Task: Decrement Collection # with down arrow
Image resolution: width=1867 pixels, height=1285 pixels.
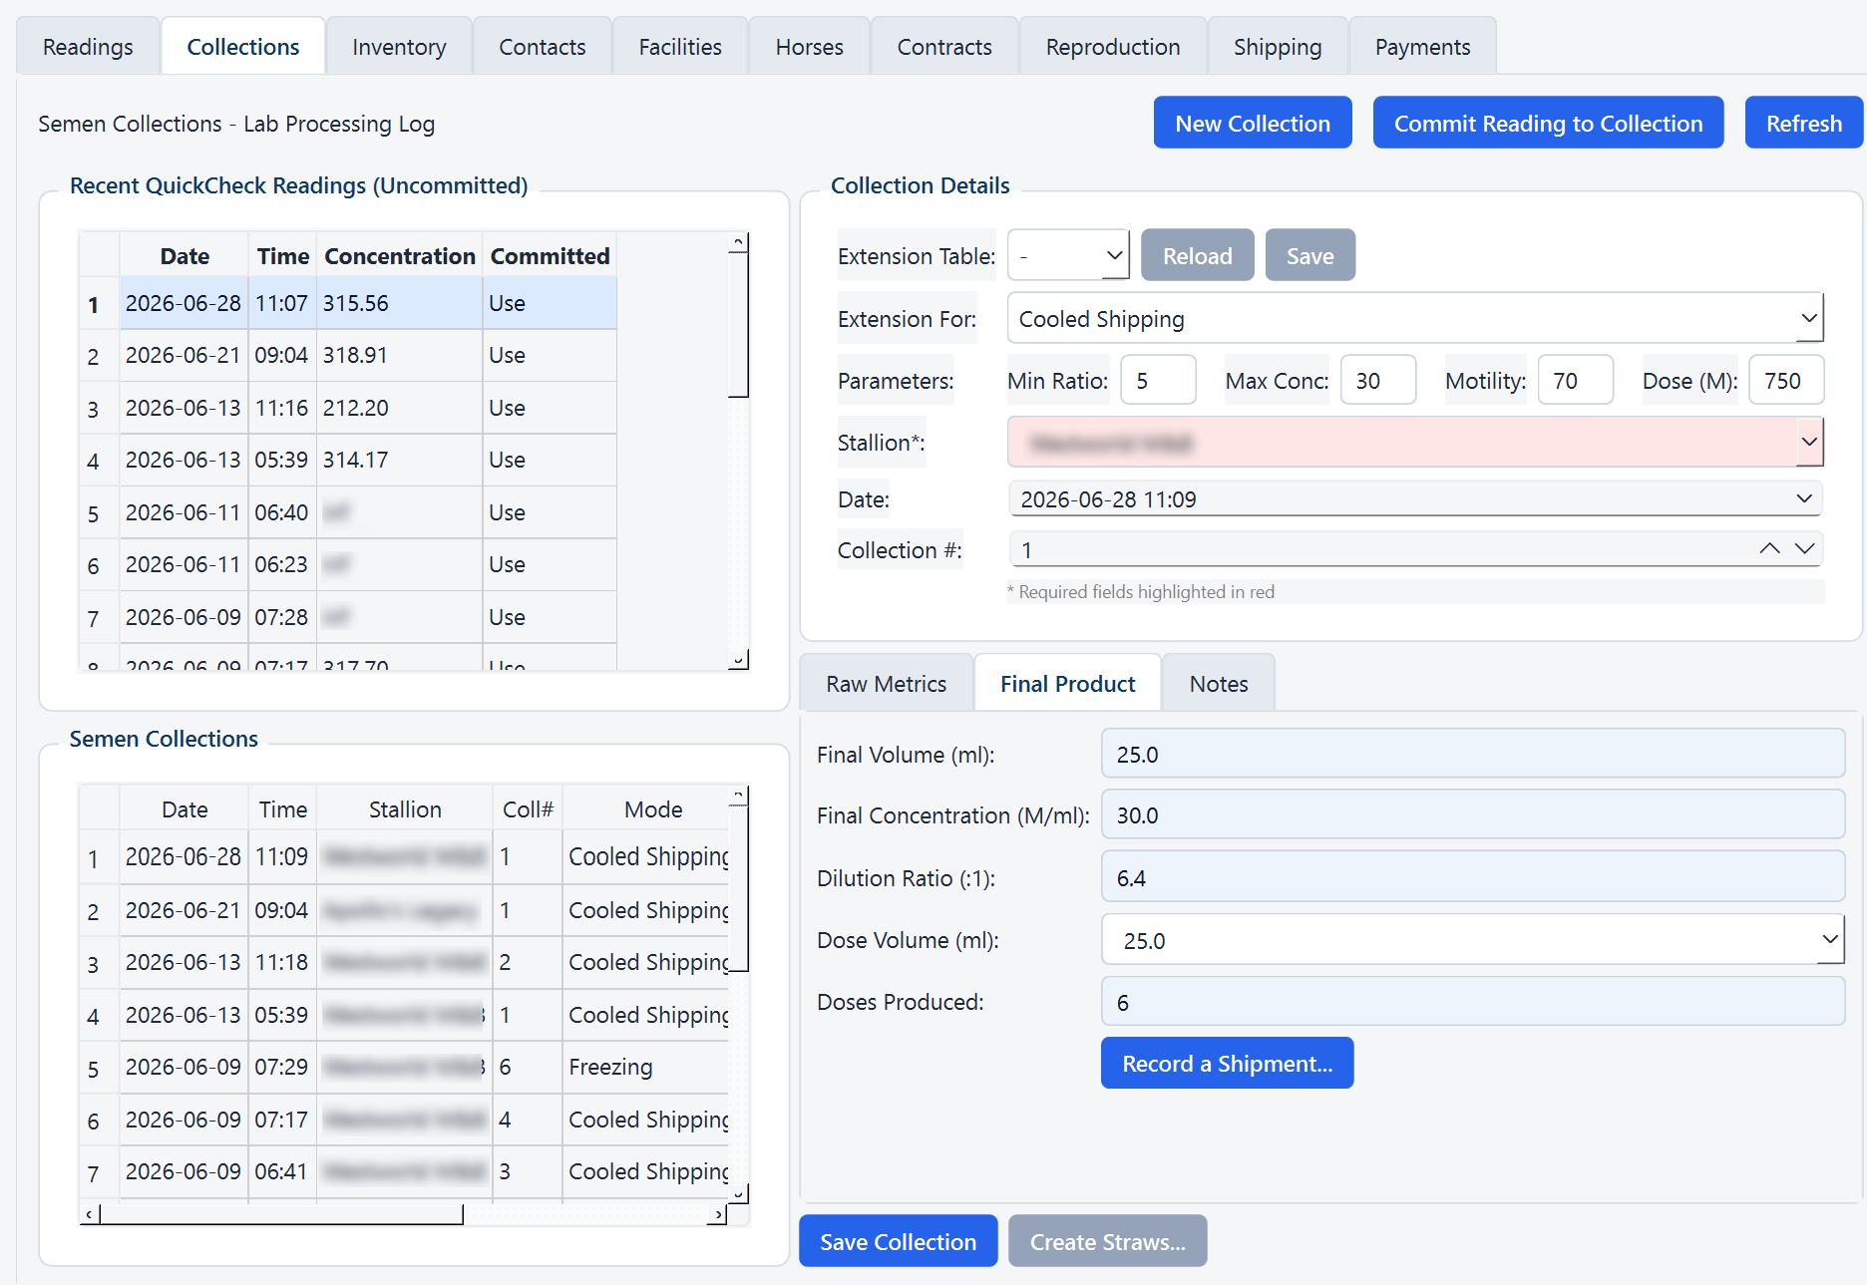Action: point(1804,548)
